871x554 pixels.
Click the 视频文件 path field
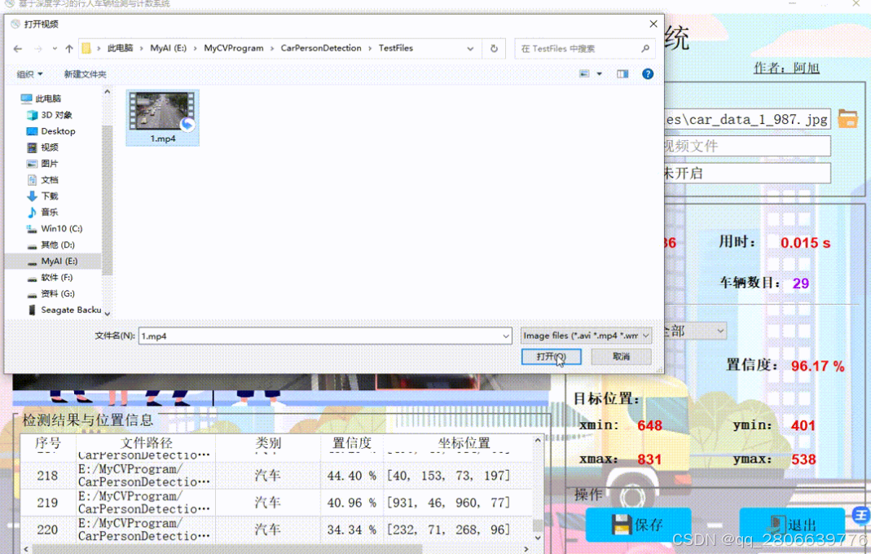[x=747, y=146]
